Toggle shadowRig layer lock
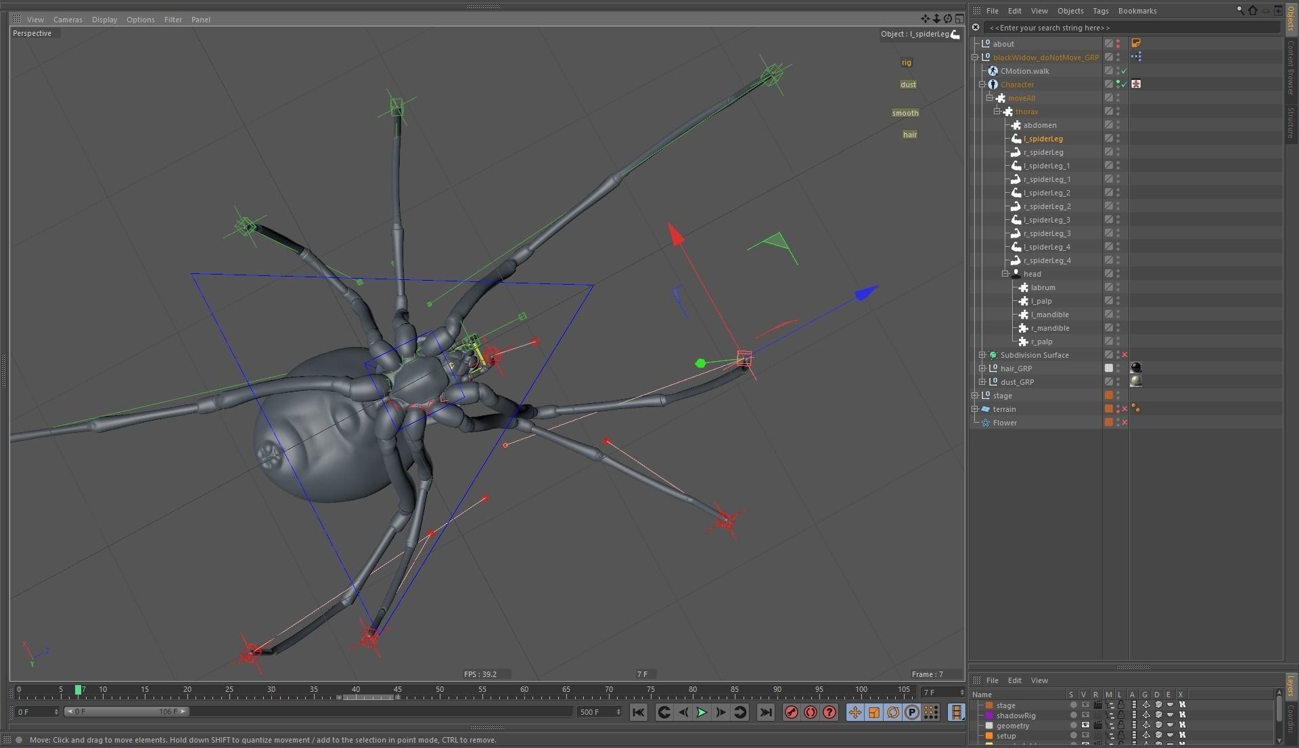Image resolution: width=1299 pixels, height=748 pixels. click(1121, 715)
